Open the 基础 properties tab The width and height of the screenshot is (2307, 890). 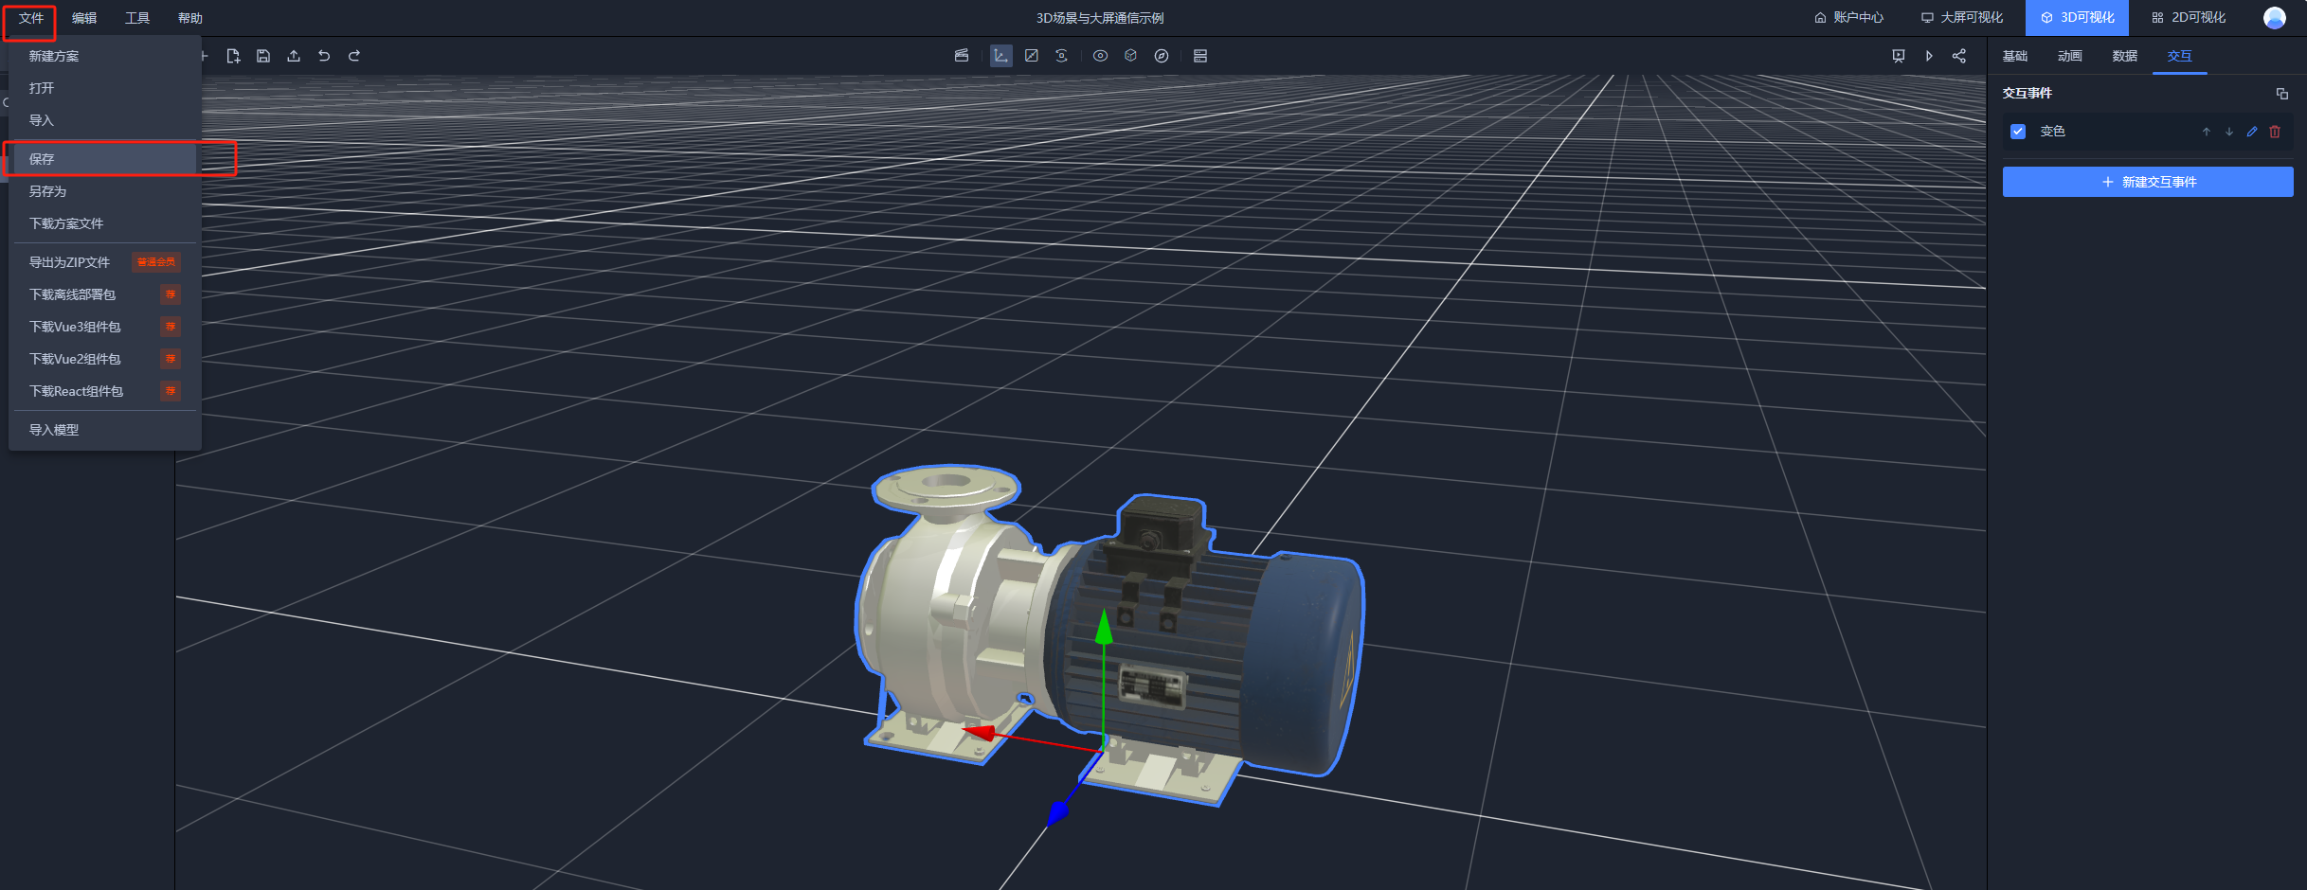(x=2015, y=56)
